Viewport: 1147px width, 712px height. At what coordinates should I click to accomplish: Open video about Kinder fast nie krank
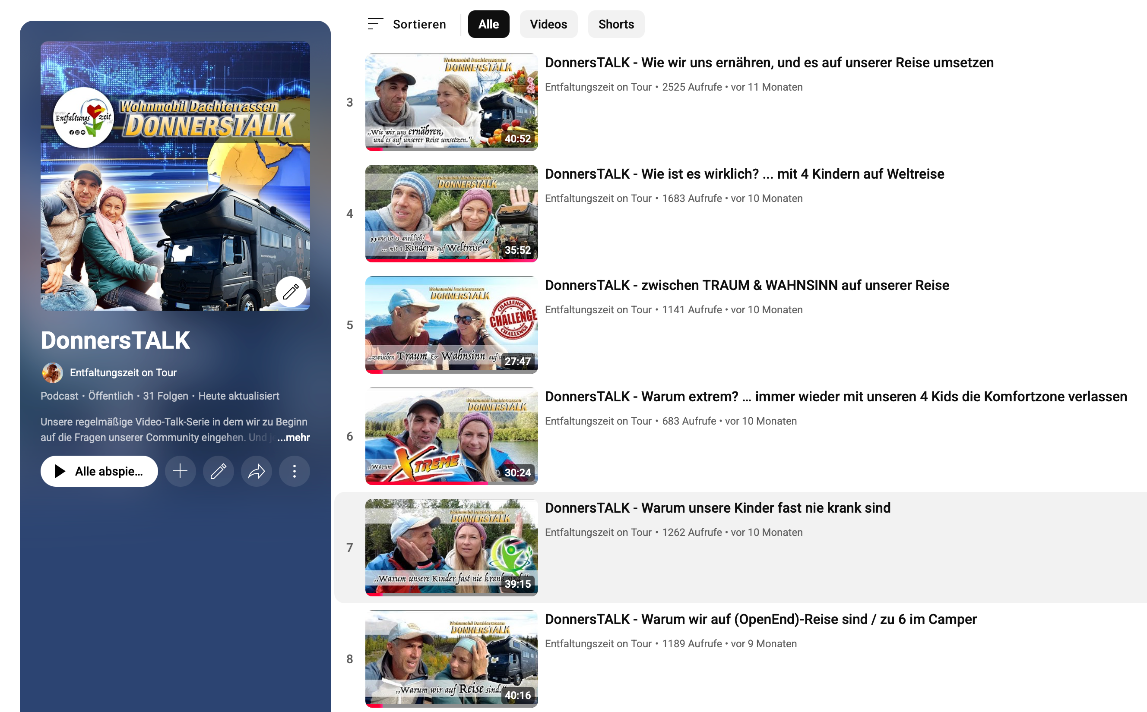click(x=717, y=507)
